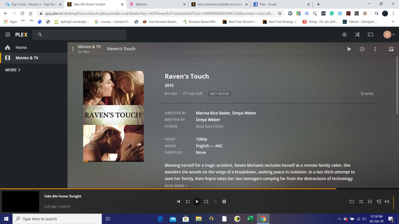Click Movies & TV breadcrumb link
399x224 pixels.
coord(89,47)
